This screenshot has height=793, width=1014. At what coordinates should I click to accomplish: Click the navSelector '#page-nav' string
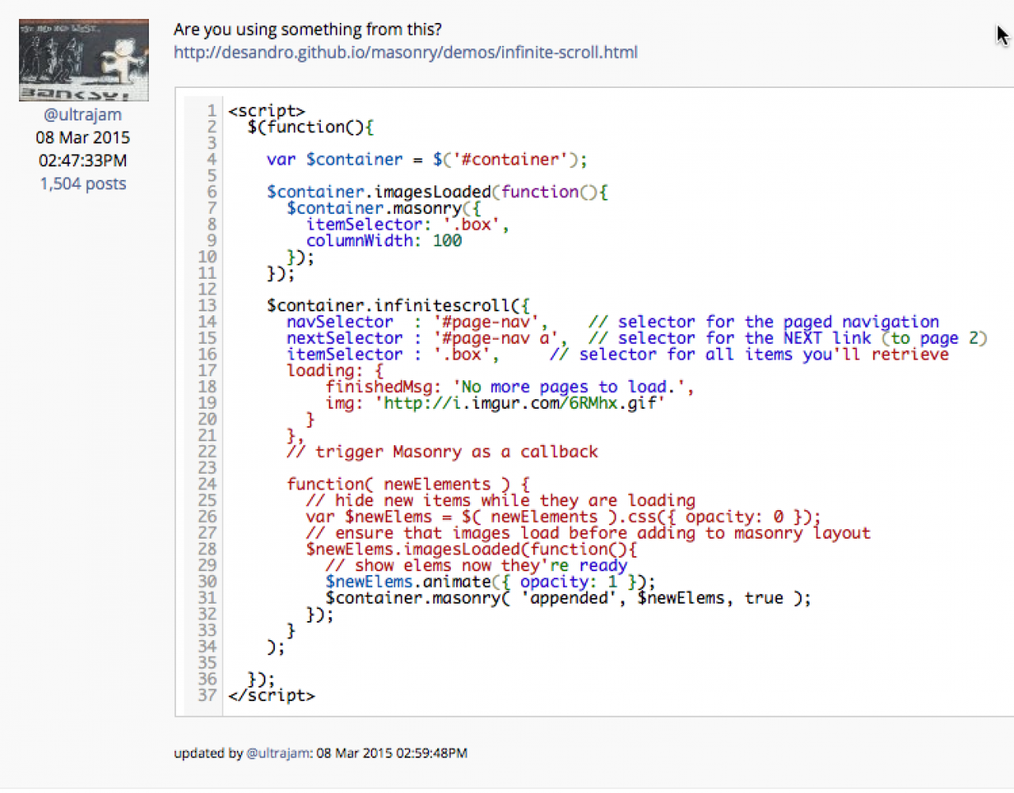pos(486,322)
